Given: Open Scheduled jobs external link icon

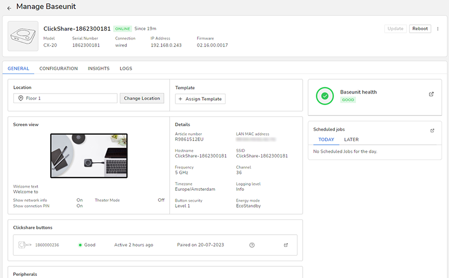Looking at the screenshot, I should (x=432, y=131).
